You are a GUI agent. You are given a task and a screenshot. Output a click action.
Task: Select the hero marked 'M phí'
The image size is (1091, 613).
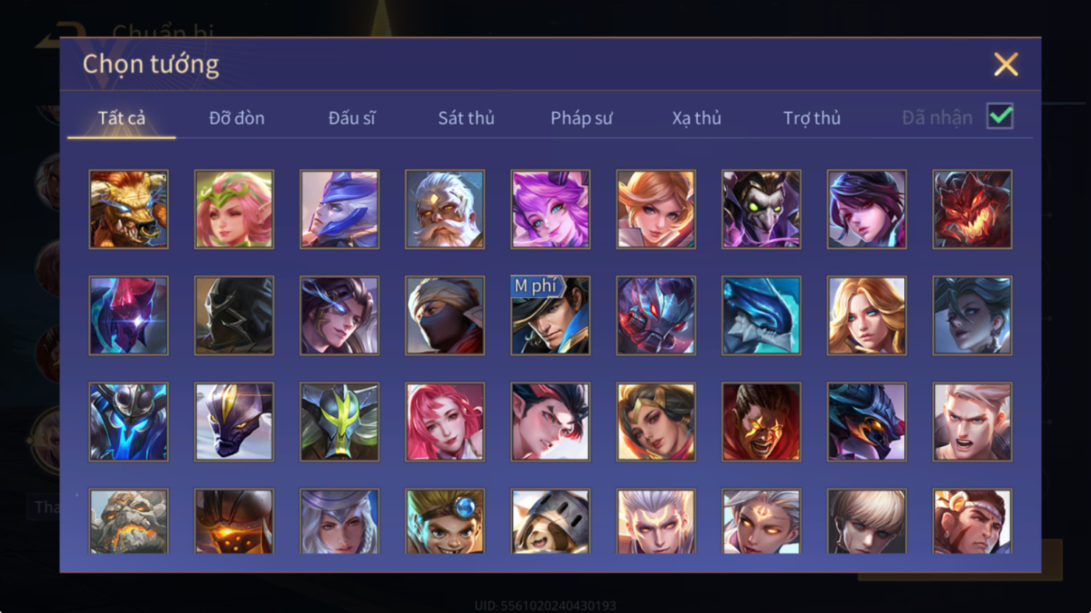pyautogui.click(x=550, y=315)
